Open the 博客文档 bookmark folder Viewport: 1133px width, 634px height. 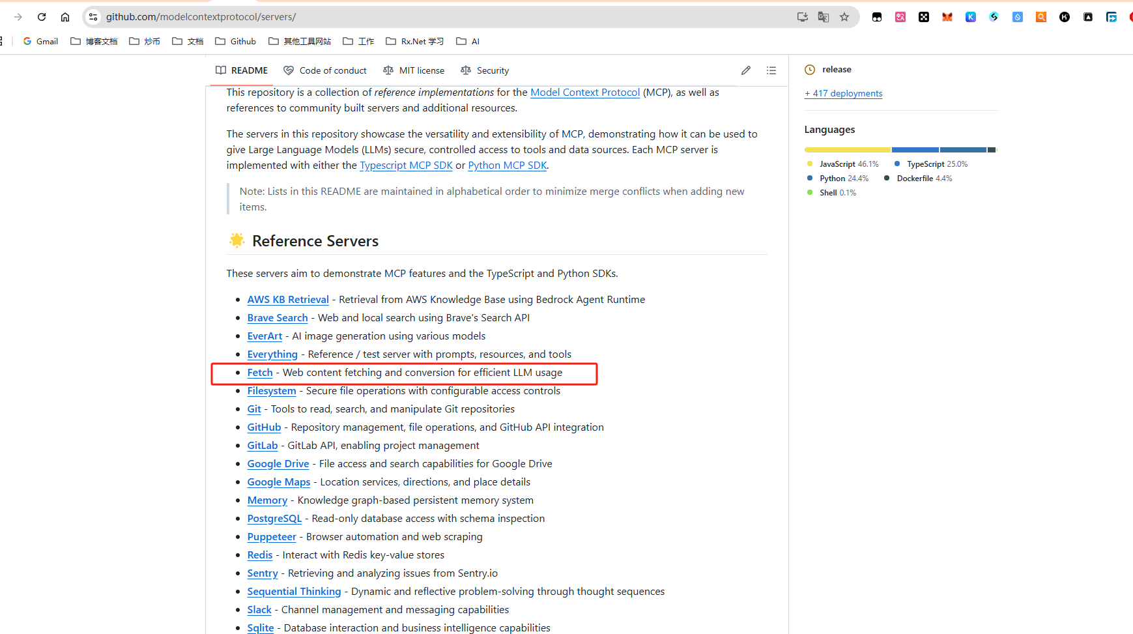[94, 41]
